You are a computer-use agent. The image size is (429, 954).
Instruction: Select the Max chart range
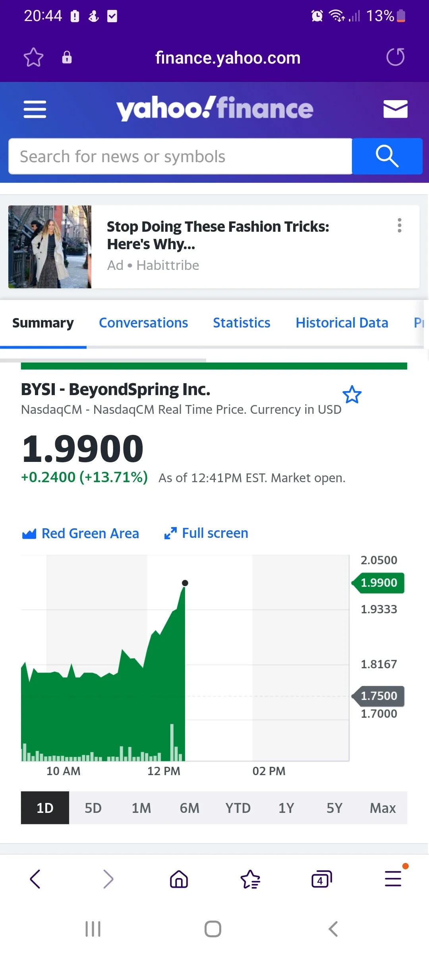383,808
